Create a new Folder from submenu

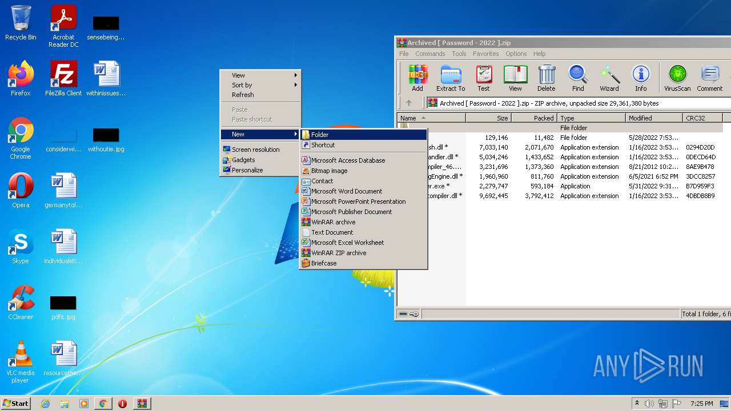tap(364, 135)
